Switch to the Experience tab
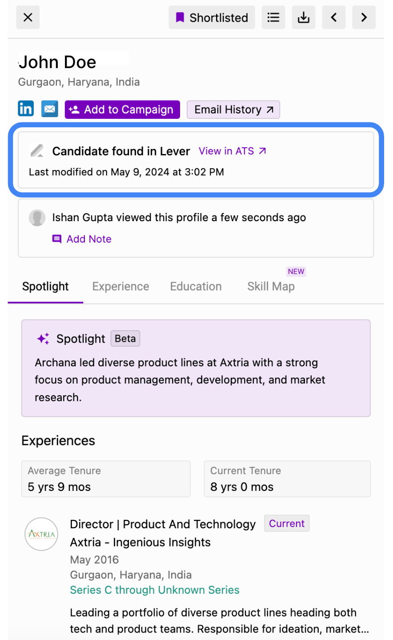This screenshot has height=640, width=393. 121,287
